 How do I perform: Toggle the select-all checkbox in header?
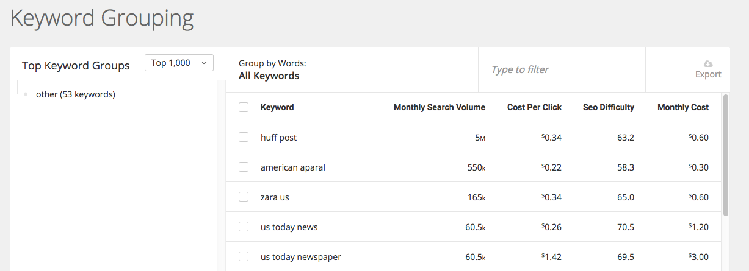click(x=244, y=107)
